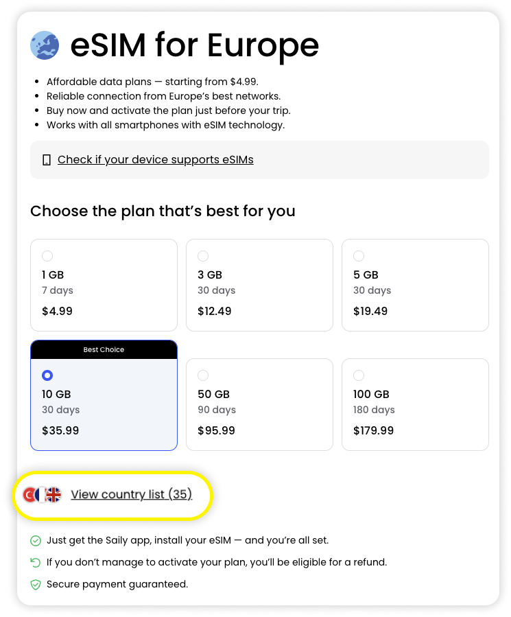Click the $179.99 plan card

coord(415,405)
